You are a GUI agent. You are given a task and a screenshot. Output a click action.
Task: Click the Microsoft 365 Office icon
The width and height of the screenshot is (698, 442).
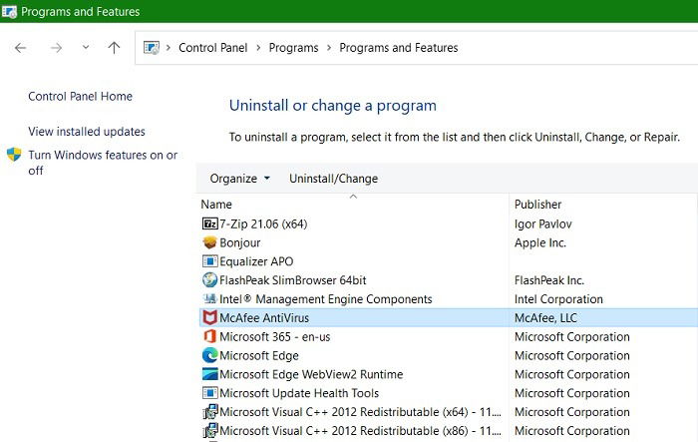click(209, 336)
